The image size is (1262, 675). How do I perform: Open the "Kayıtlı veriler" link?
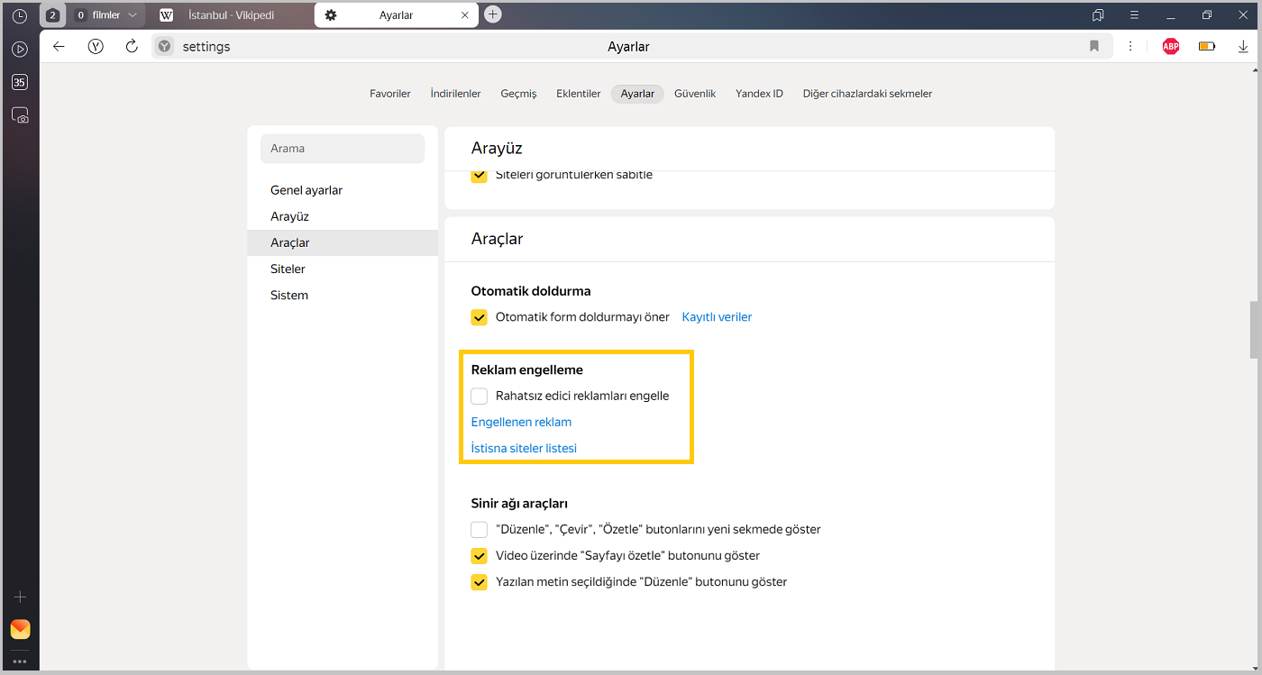[x=717, y=317]
